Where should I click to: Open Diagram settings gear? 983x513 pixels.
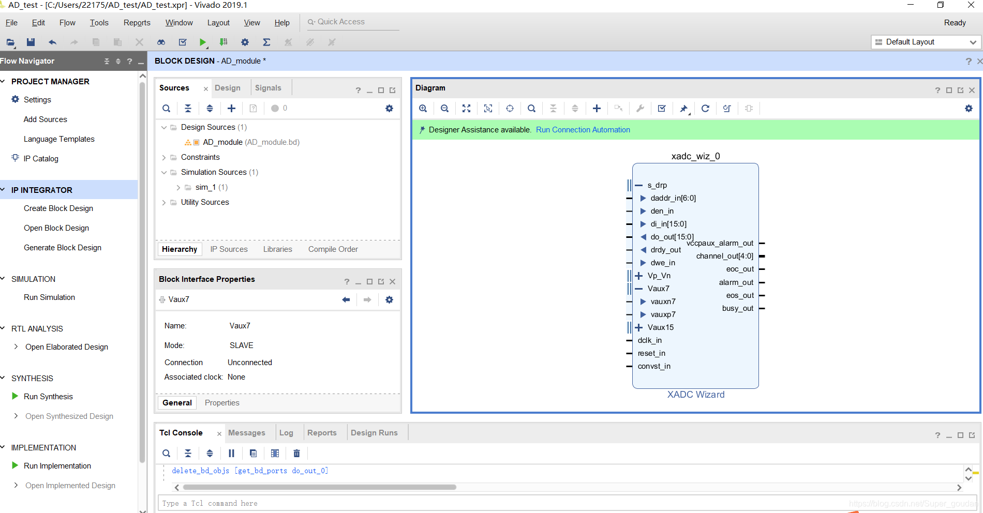pyautogui.click(x=969, y=108)
